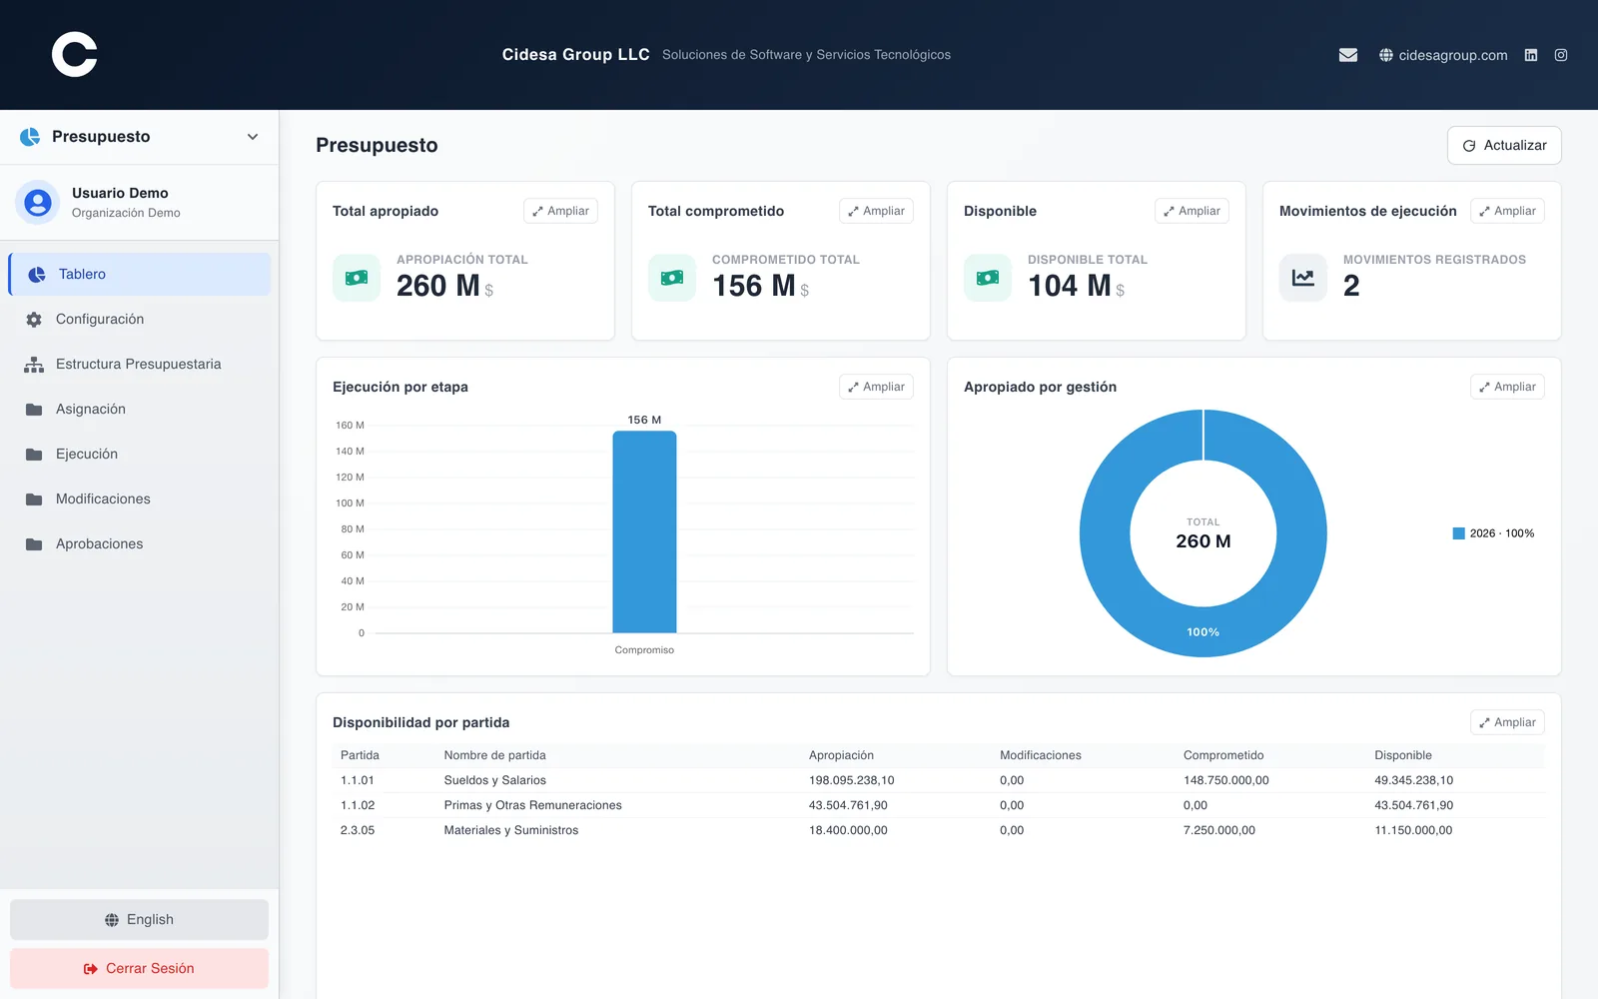Expand the Presupuesto module dropdown chevron

pos(253,137)
